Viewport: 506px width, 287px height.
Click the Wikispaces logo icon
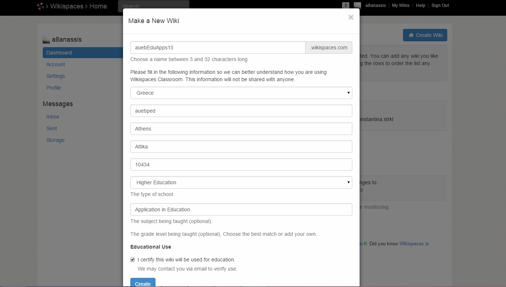(40, 6)
